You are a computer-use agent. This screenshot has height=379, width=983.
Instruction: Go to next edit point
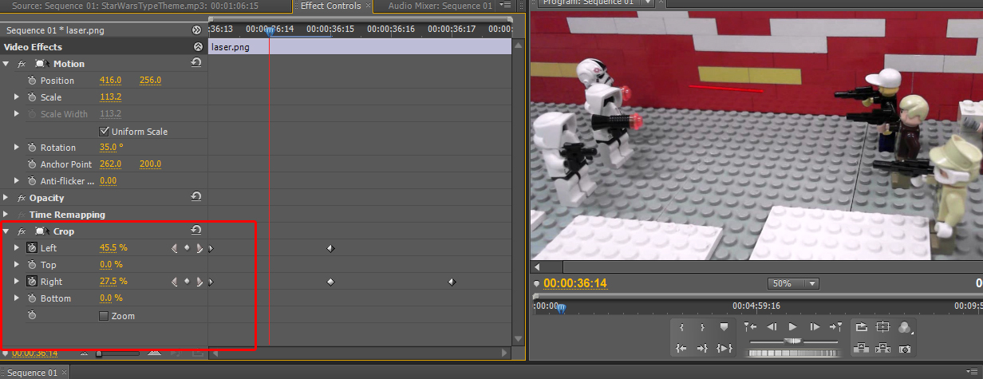tap(835, 326)
